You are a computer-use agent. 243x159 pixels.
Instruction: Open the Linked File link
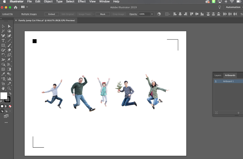pyautogui.click(x=7, y=14)
